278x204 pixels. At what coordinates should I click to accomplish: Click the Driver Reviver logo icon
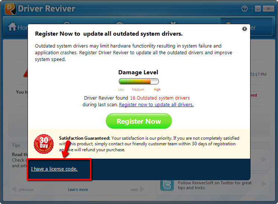tap(10, 9)
